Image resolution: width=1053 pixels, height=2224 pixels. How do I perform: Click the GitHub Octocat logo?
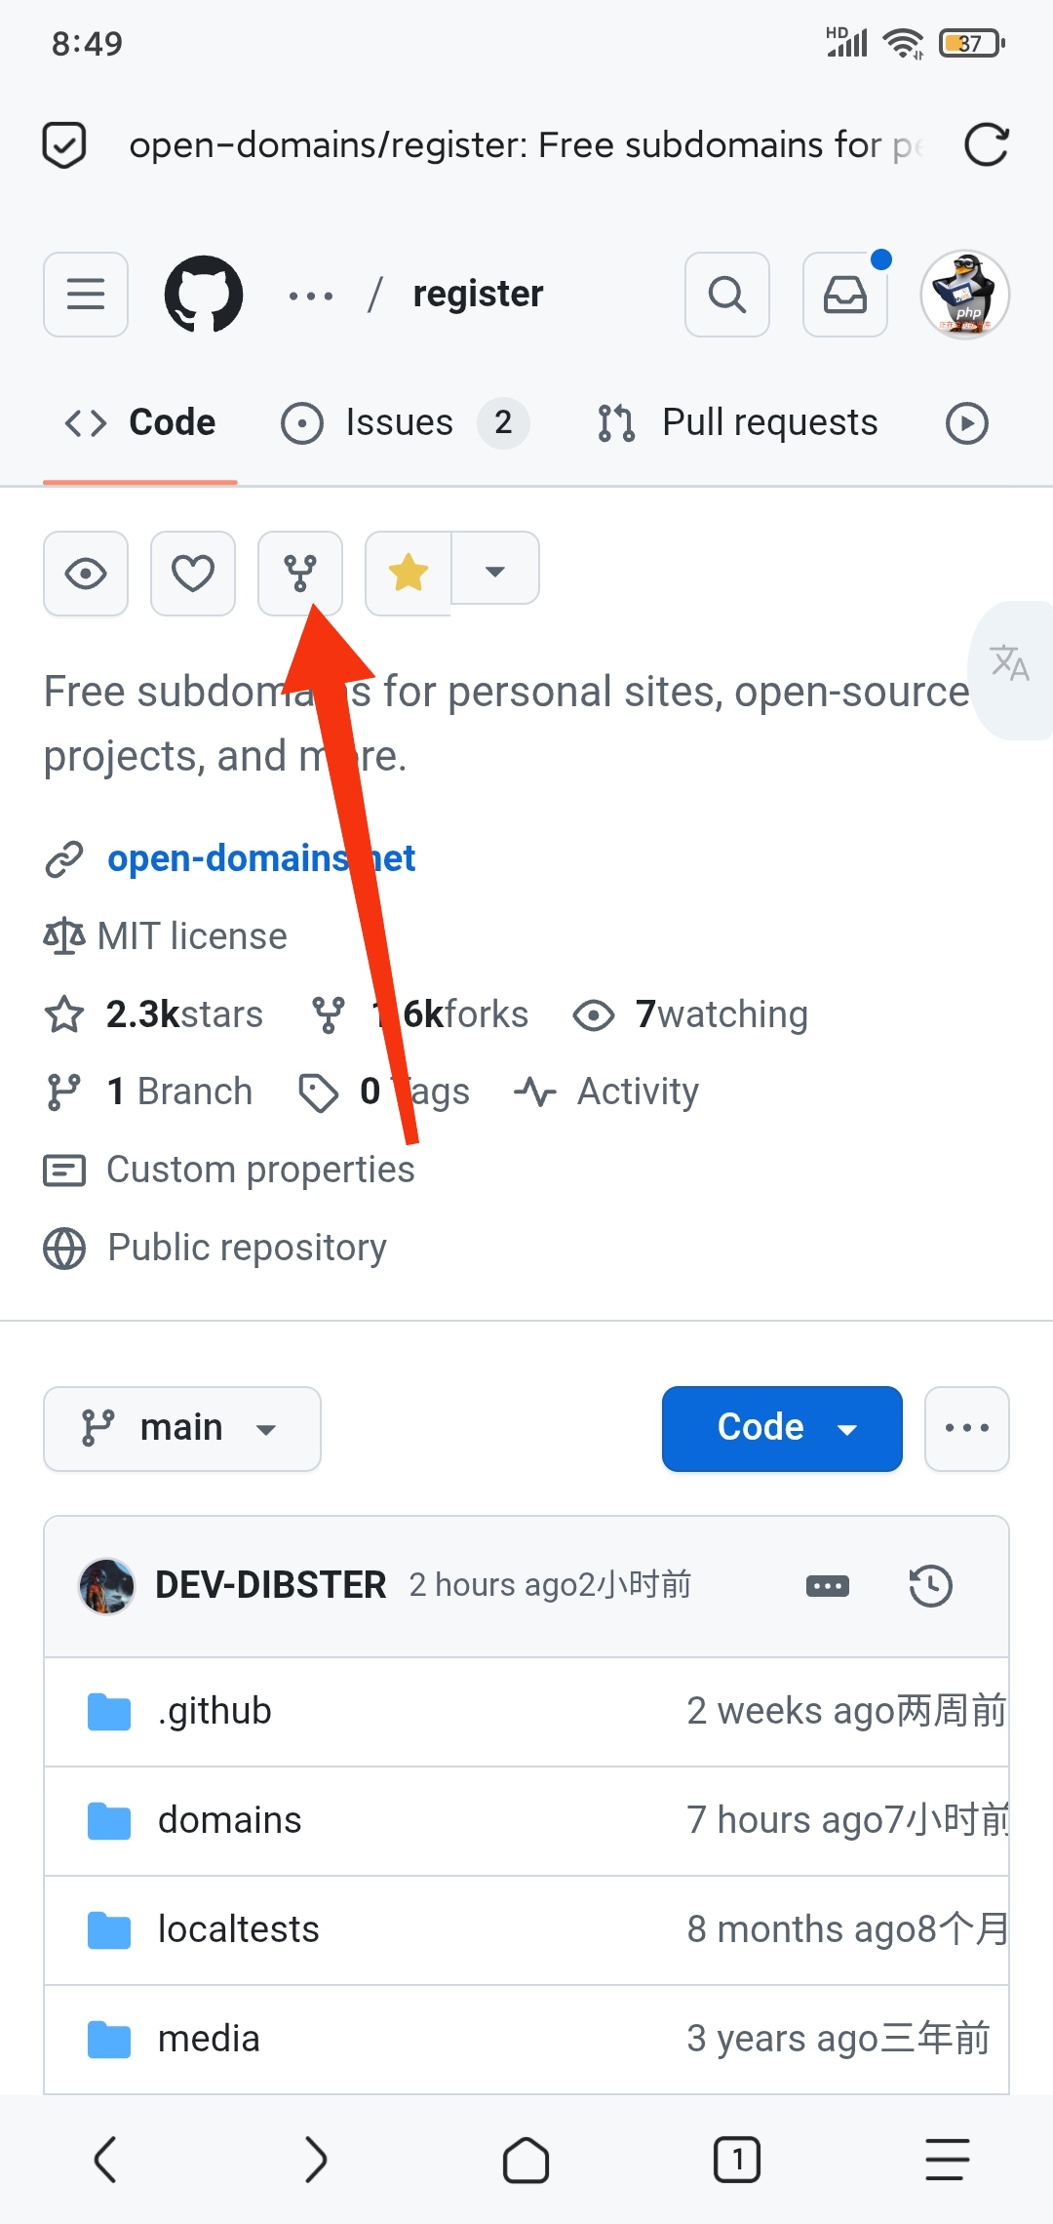[204, 294]
